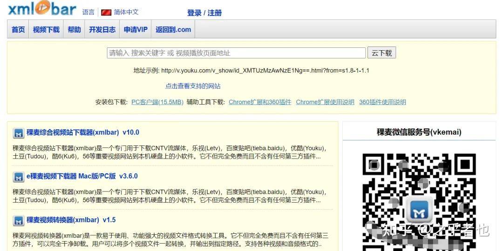This screenshot has height=251, width=503.
Task: Open Chrome扩展使用说明 link
Action: tap(325, 102)
